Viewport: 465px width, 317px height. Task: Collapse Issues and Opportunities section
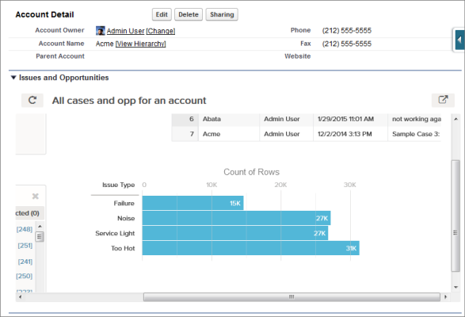pyautogui.click(x=13, y=78)
